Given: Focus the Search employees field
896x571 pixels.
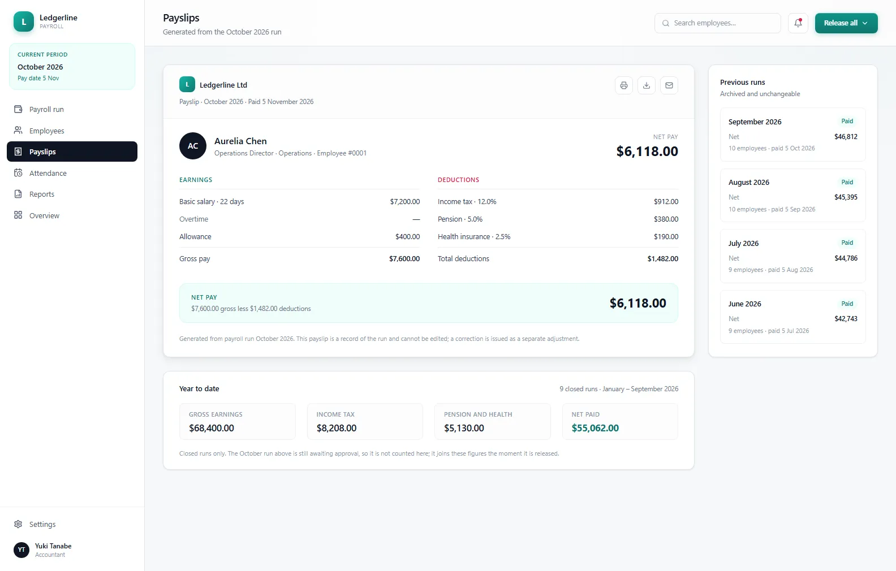Looking at the screenshot, I should [718, 23].
